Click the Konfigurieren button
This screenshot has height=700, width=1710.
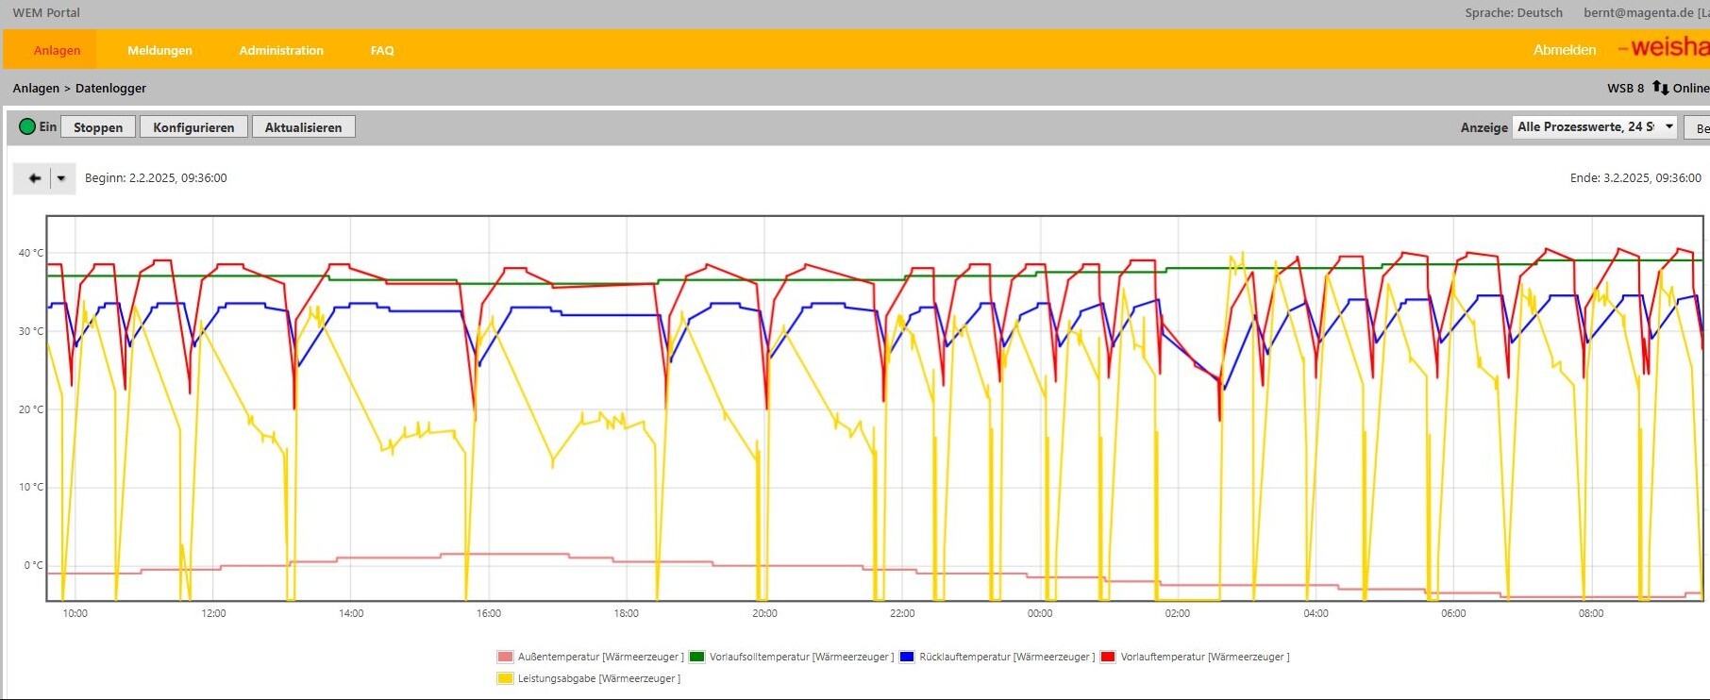tap(193, 127)
